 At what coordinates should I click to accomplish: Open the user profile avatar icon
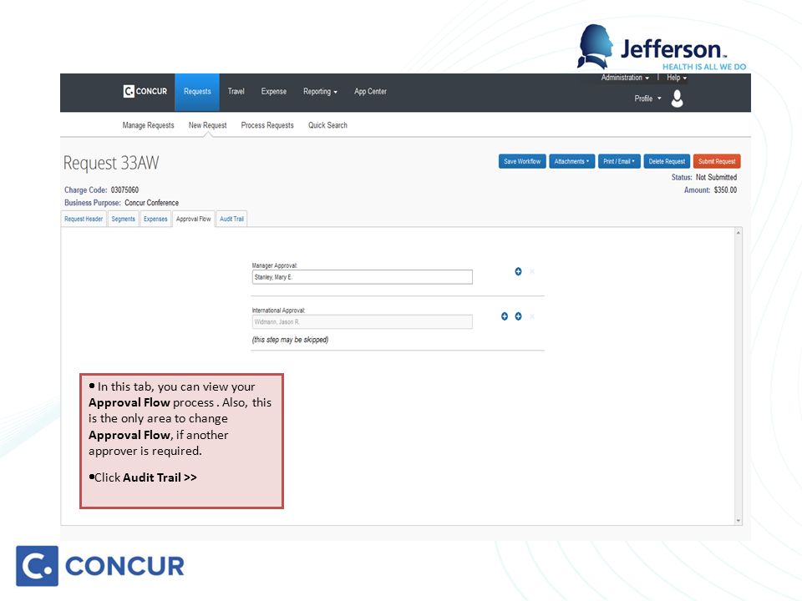(678, 98)
